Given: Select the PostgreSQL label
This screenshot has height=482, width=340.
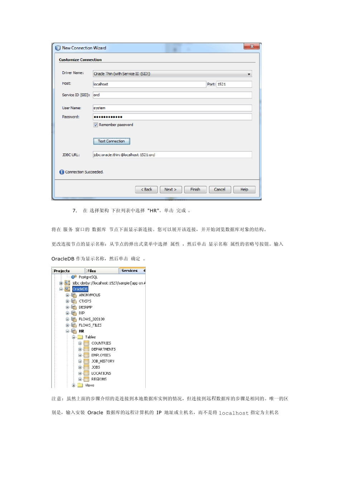Looking at the screenshot, I should pos(88,277).
